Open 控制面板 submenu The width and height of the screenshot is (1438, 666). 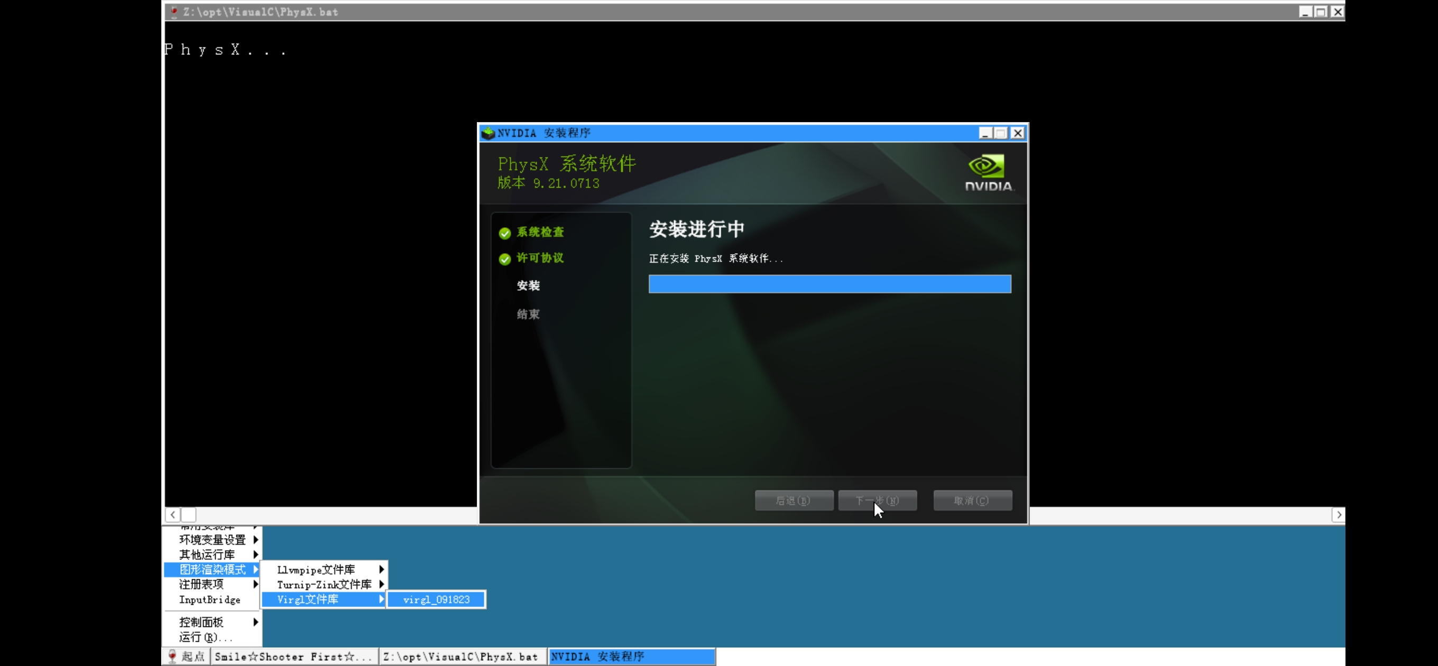pyautogui.click(x=213, y=622)
